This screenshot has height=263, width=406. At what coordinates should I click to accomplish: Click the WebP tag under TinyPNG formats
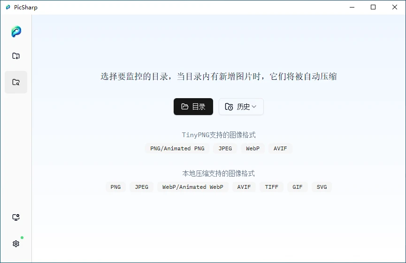point(253,148)
